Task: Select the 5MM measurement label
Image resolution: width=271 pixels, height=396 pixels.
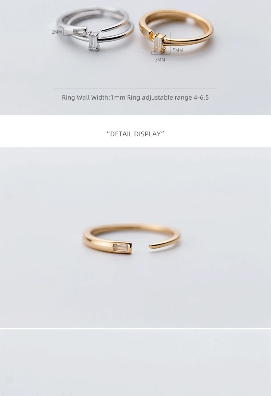Action: pos(178,50)
